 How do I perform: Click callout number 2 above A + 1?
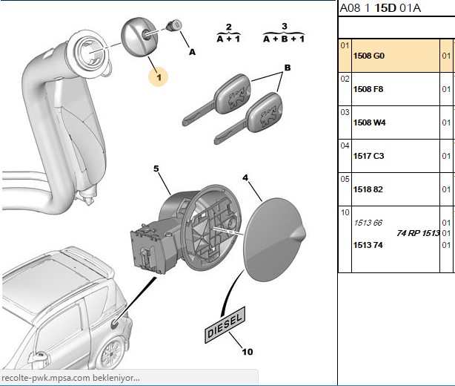(x=229, y=27)
